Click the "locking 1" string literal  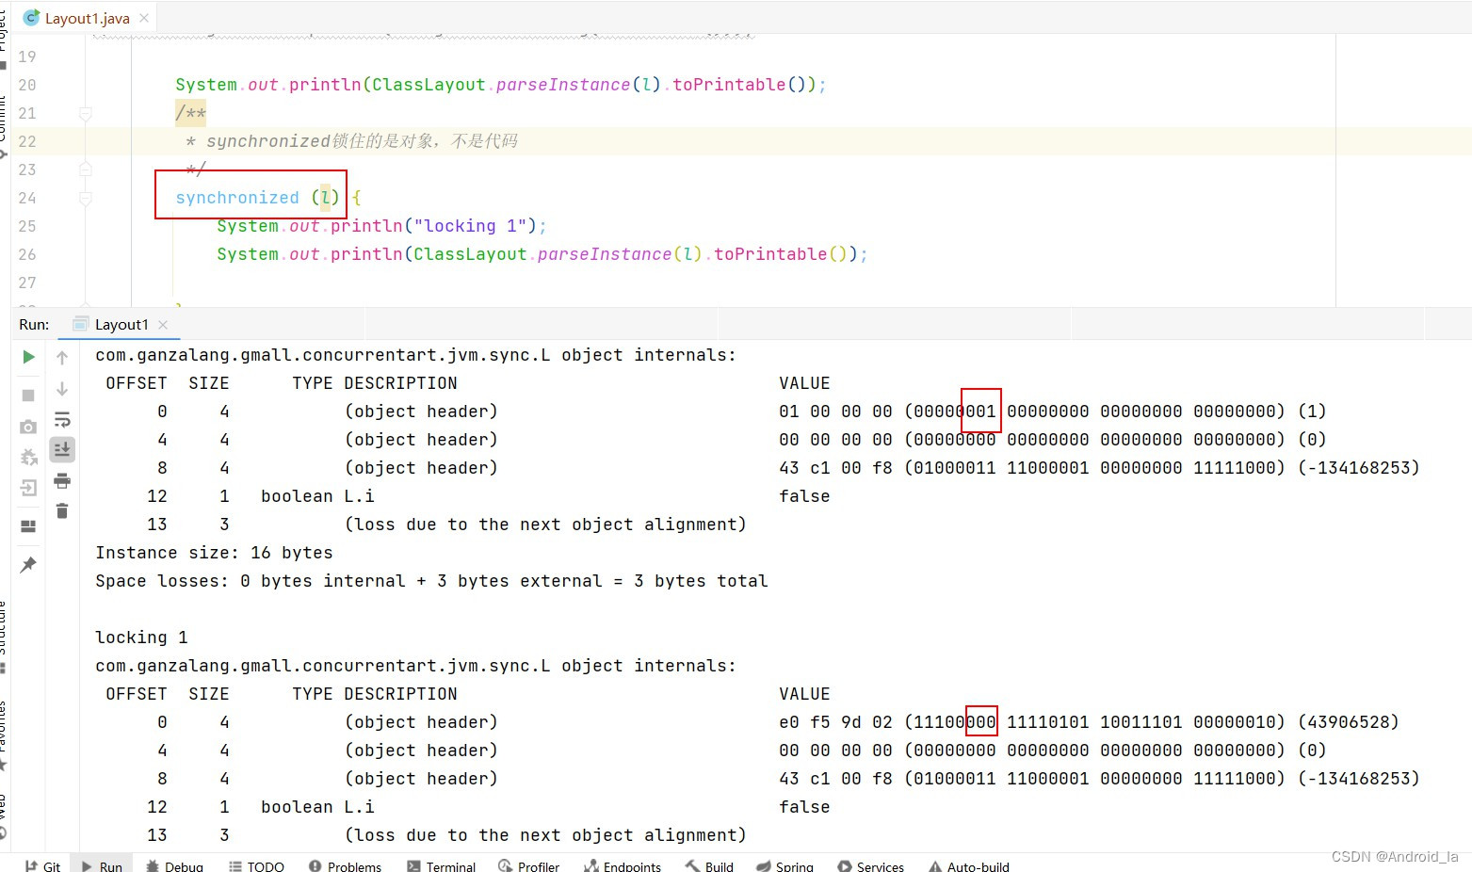[x=470, y=226]
